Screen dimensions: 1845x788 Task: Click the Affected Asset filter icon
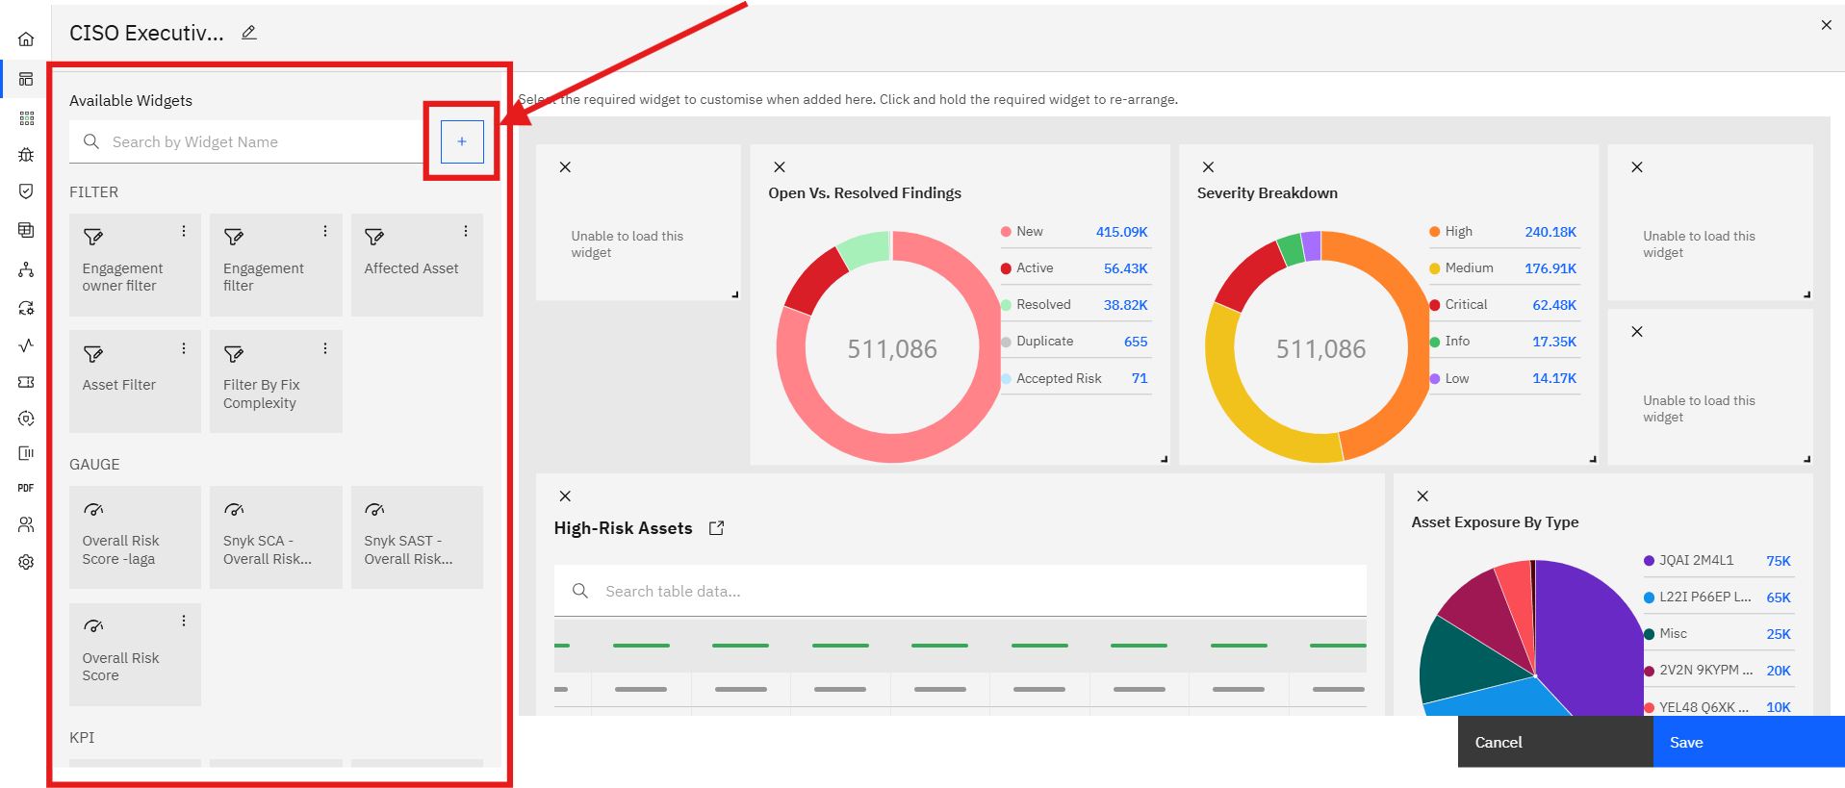tap(374, 237)
